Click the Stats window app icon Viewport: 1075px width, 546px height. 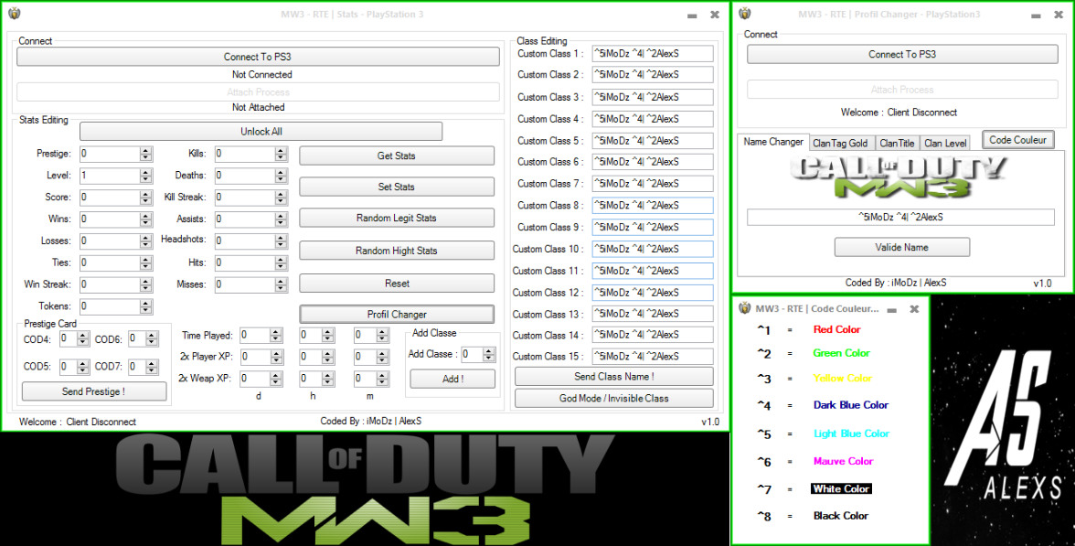[x=14, y=14]
